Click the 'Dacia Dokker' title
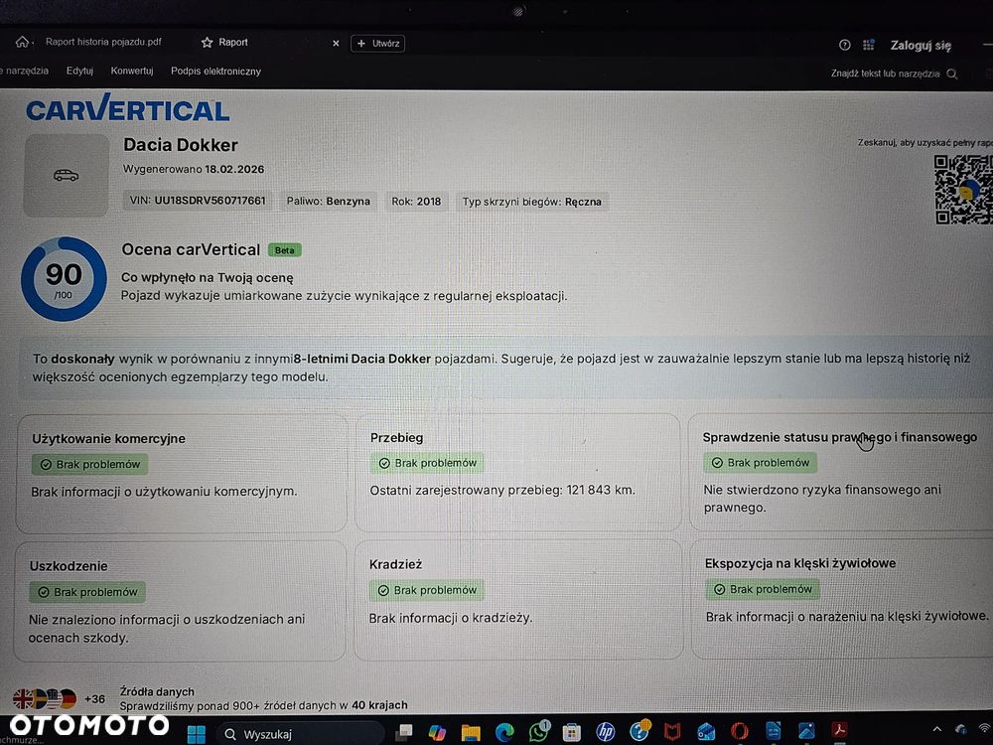The image size is (993, 745). [x=181, y=145]
